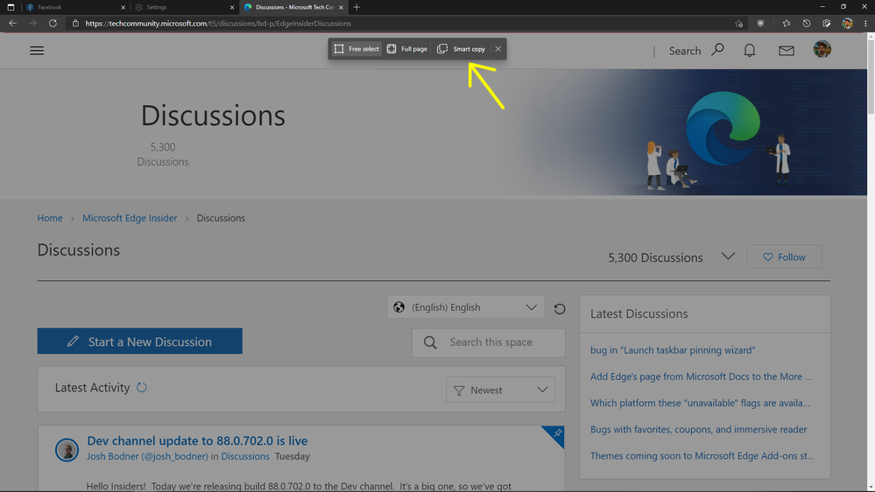Open the tab actions menu icon

click(x=11, y=7)
